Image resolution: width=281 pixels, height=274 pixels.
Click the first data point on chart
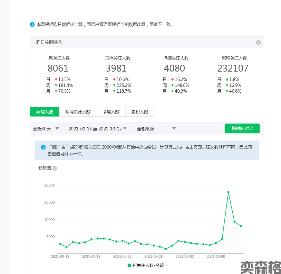pos(60,244)
